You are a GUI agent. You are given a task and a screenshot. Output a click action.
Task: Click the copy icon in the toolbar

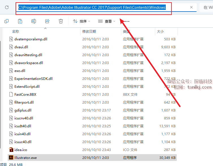(x=7, y=21)
